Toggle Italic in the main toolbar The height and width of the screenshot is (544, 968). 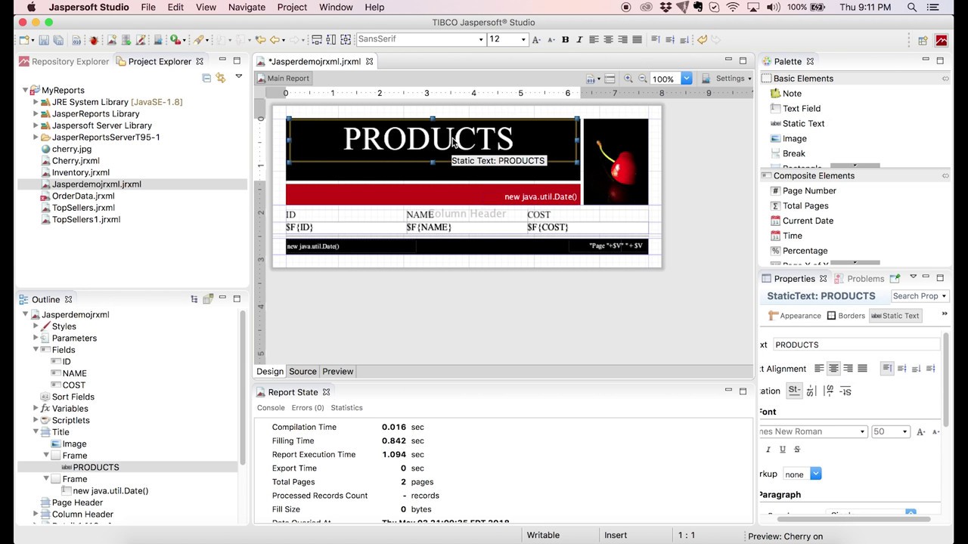[x=579, y=39]
